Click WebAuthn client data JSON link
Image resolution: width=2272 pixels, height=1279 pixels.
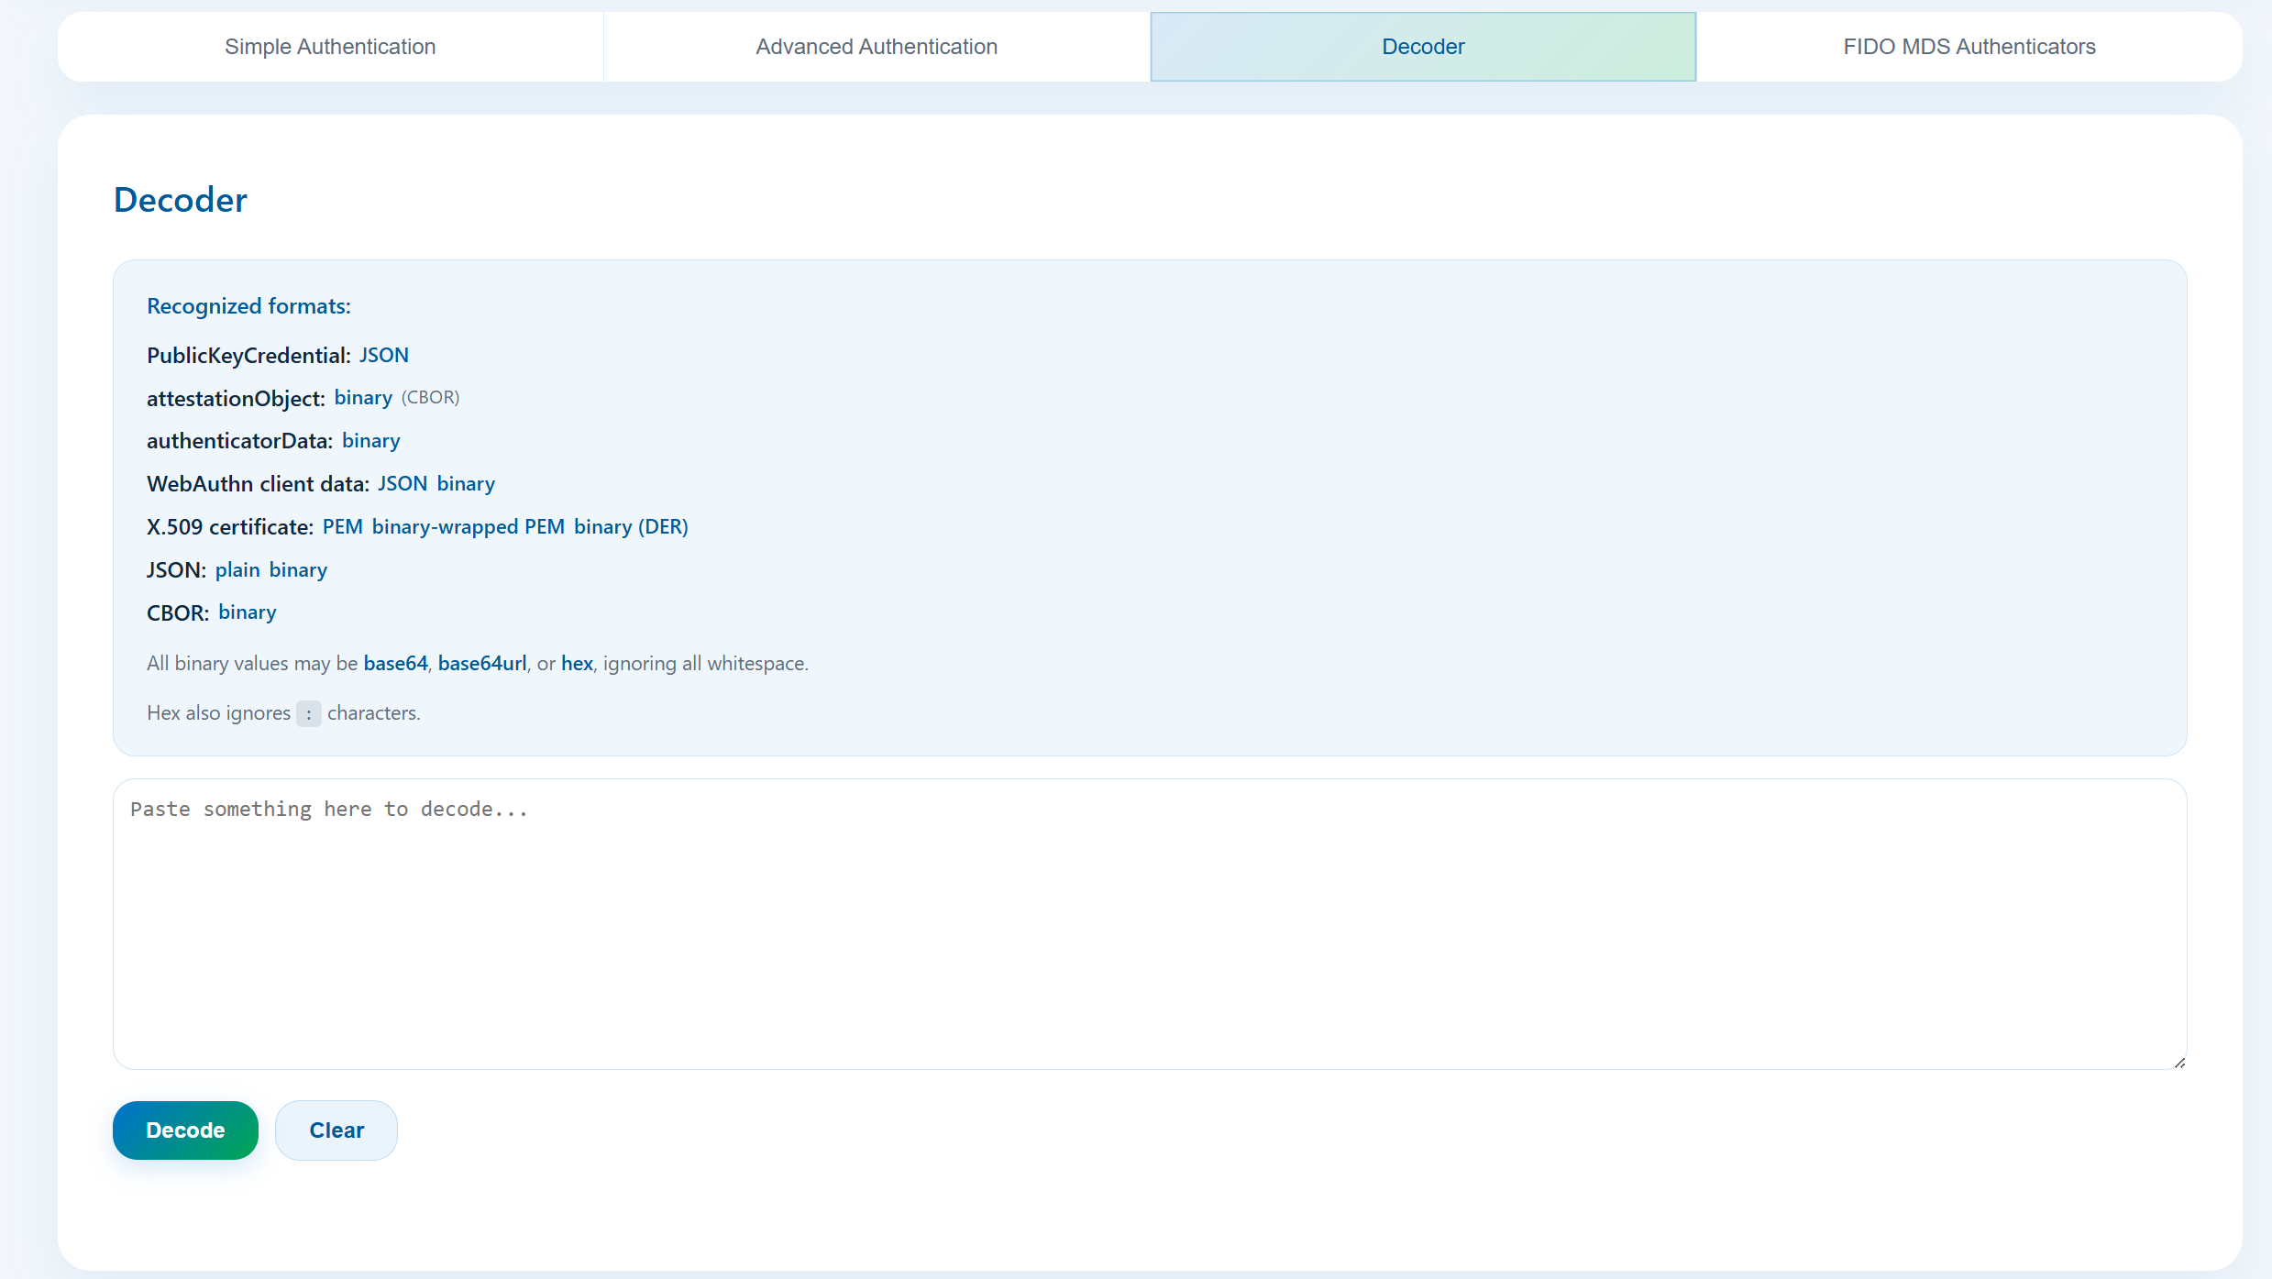point(403,484)
